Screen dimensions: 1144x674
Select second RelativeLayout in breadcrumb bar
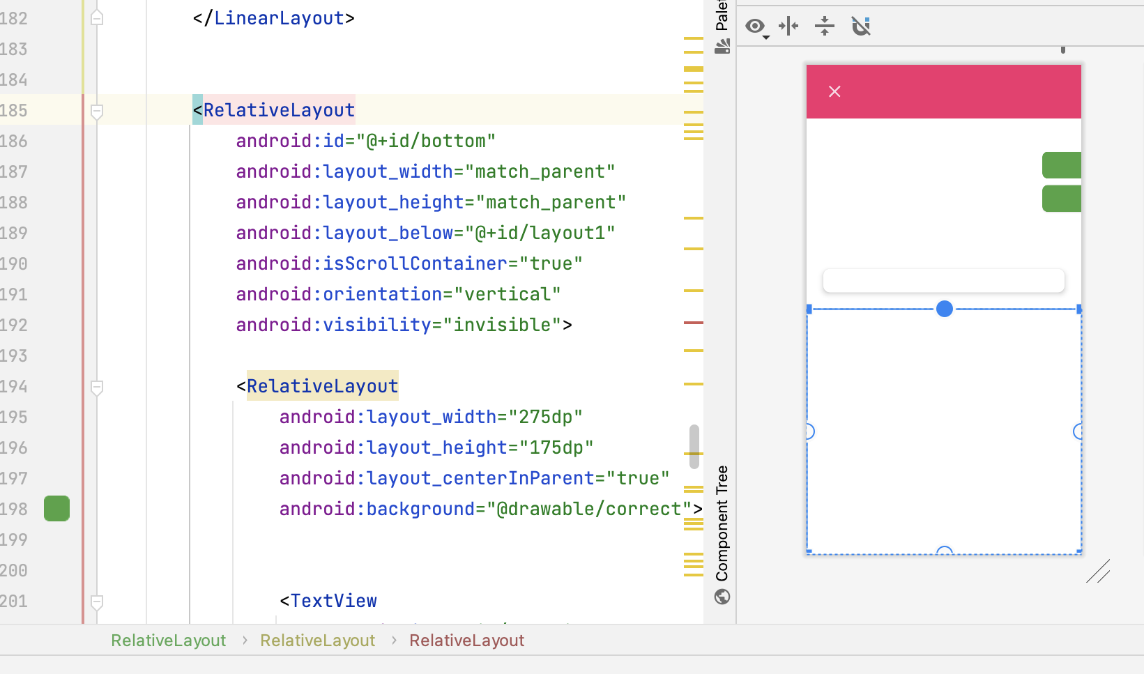318,641
